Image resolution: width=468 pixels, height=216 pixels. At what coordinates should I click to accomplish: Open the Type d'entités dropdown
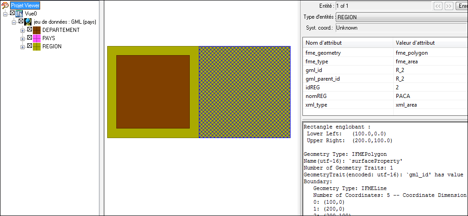coord(401,17)
